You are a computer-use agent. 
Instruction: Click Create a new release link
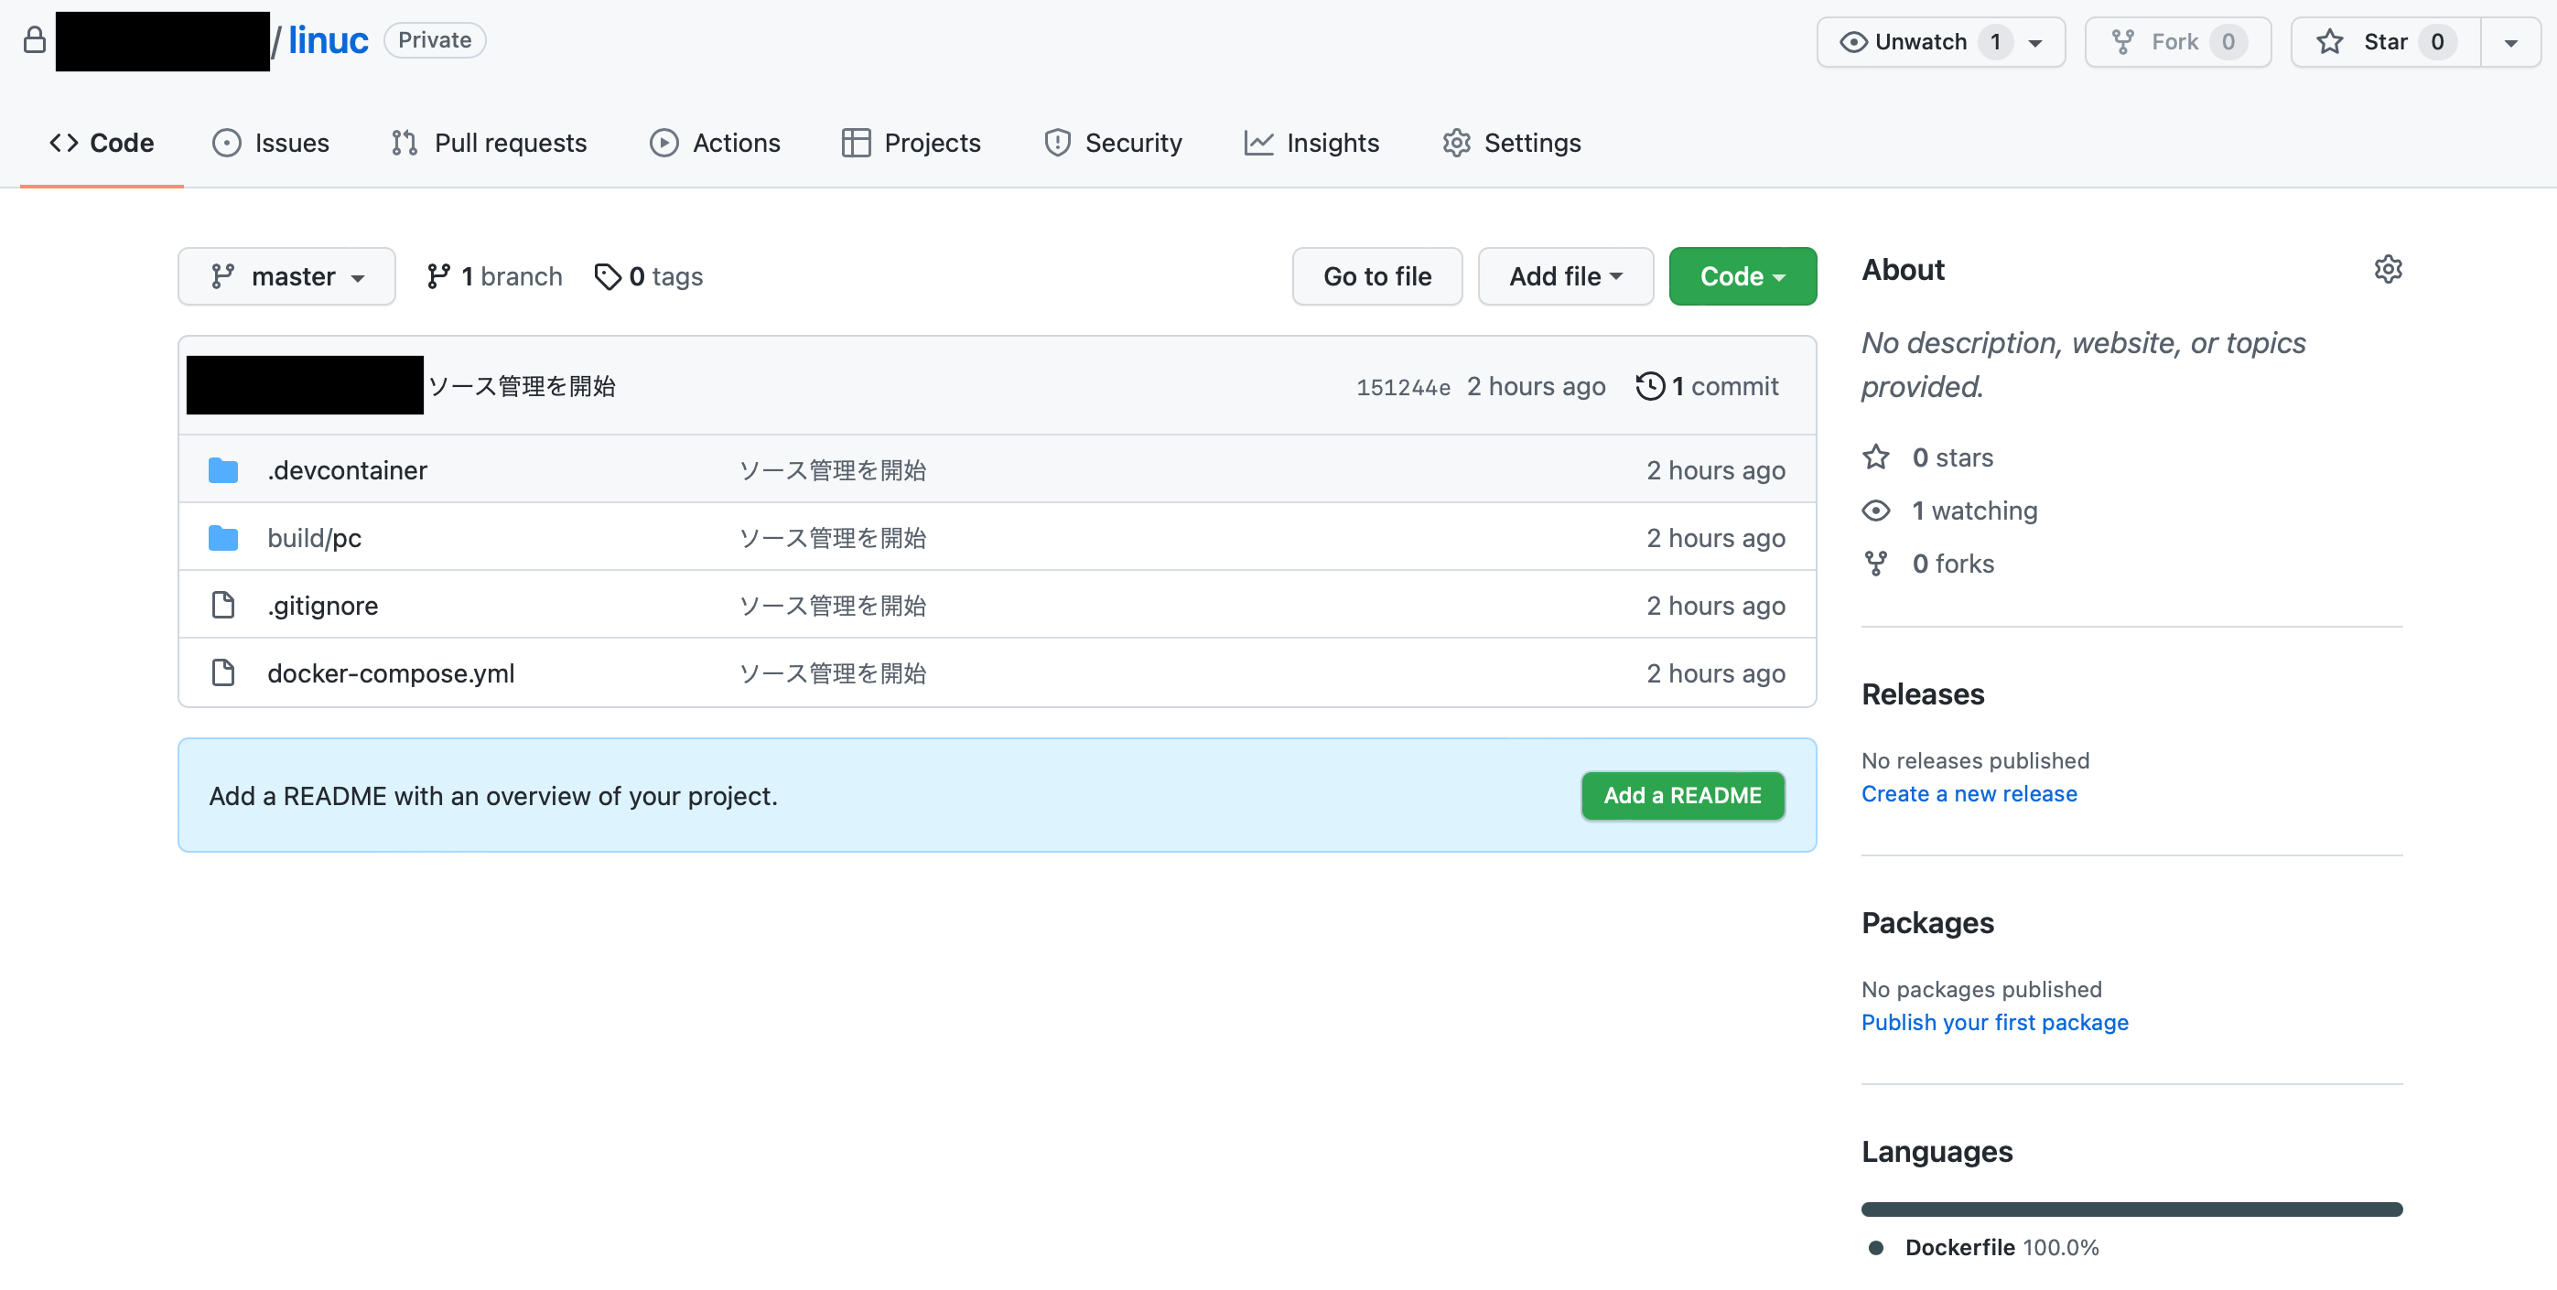(x=1969, y=794)
